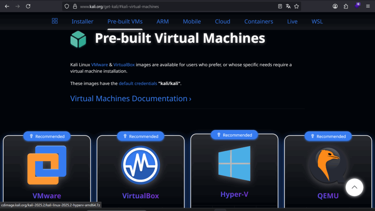Click the VMware logo image
The height and width of the screenshot is (211, 375).
tap(47, 165)
